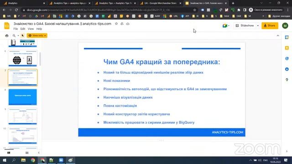Open the View menu
The height and width of the screenshot is (164, 292).
pyautogui.click(x=31, y=29)
